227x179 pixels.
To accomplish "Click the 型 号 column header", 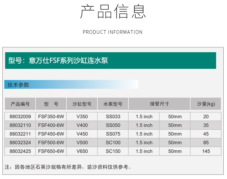I will 51,104.
